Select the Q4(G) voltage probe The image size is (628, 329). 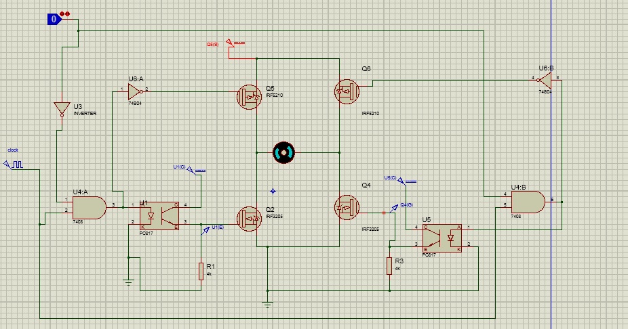click(x=395, y=208)
